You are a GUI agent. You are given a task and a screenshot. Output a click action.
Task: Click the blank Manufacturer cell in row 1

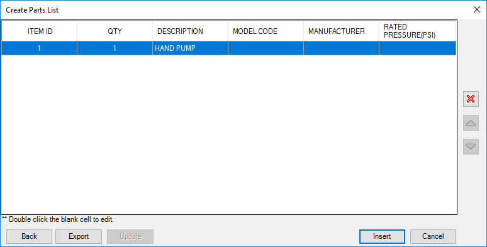pos(341,48)
